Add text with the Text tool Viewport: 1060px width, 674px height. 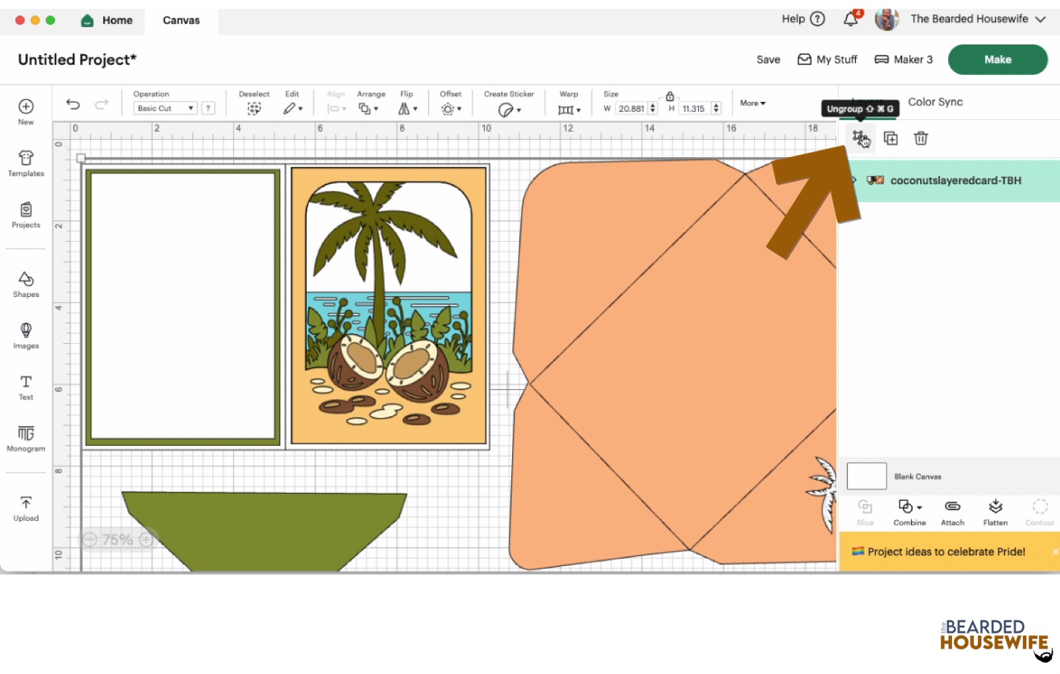click(26, 387)
